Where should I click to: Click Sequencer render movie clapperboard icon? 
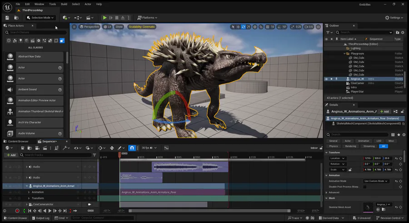point(45,148)
